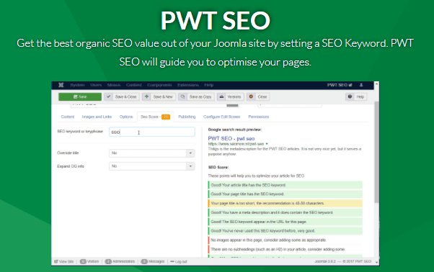Click Save as Copy button

[196, 96]
